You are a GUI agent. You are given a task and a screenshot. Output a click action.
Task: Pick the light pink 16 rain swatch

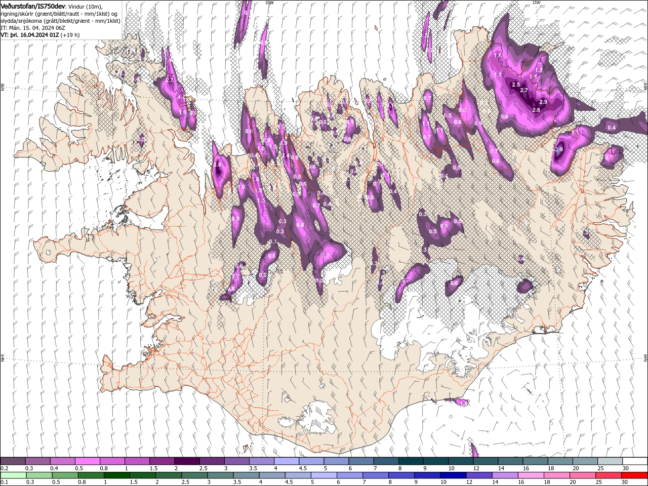tap(531, 475)
